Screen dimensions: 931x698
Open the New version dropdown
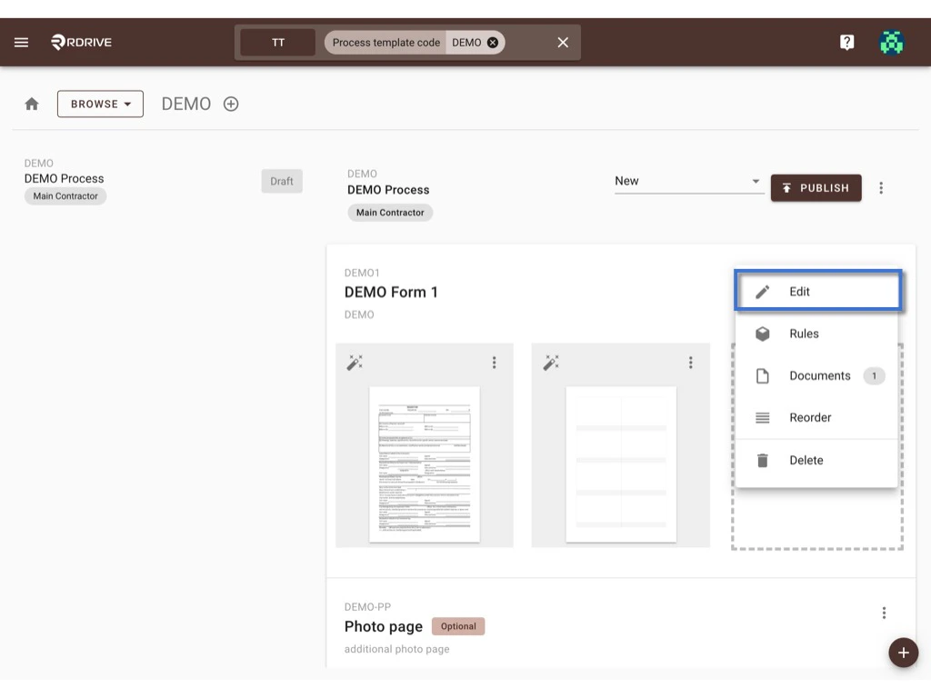(688, 181)
